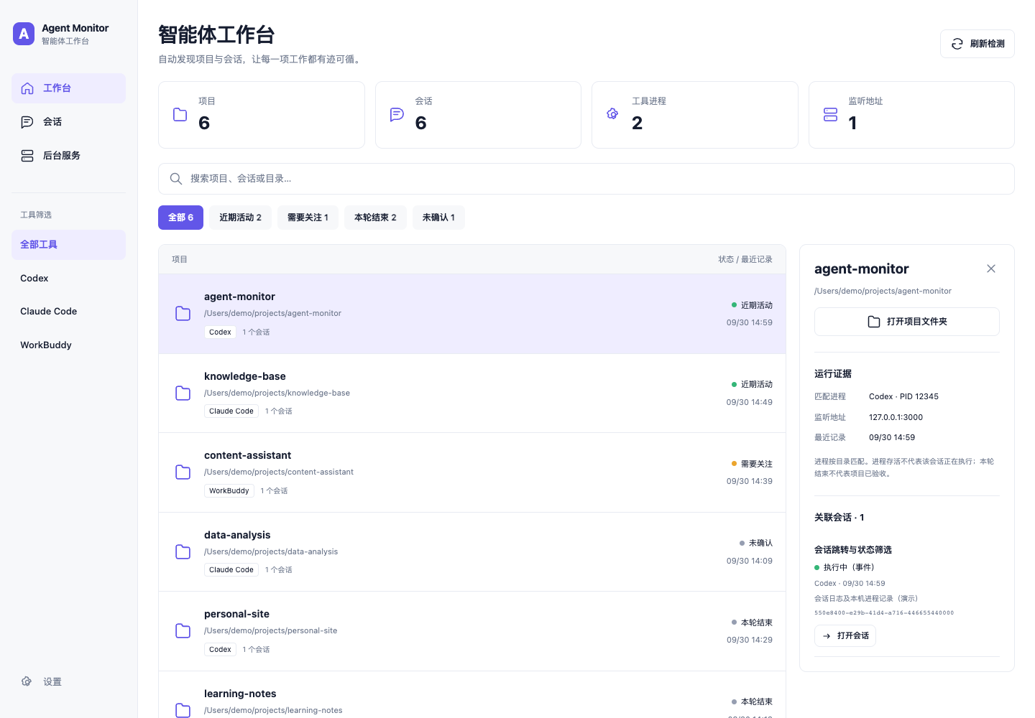Click the WorkBuddy tag in content-assistant row
Image resolution: width=1035 pixels, height=718 pixels.
click(229, 491)
